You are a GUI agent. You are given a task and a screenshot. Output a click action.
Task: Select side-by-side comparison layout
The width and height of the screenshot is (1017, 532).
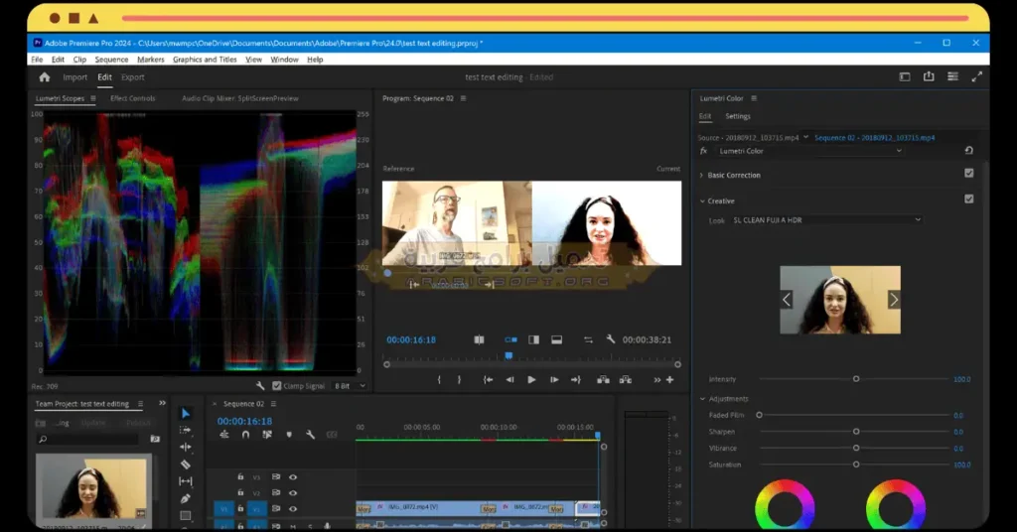[511, 339]
